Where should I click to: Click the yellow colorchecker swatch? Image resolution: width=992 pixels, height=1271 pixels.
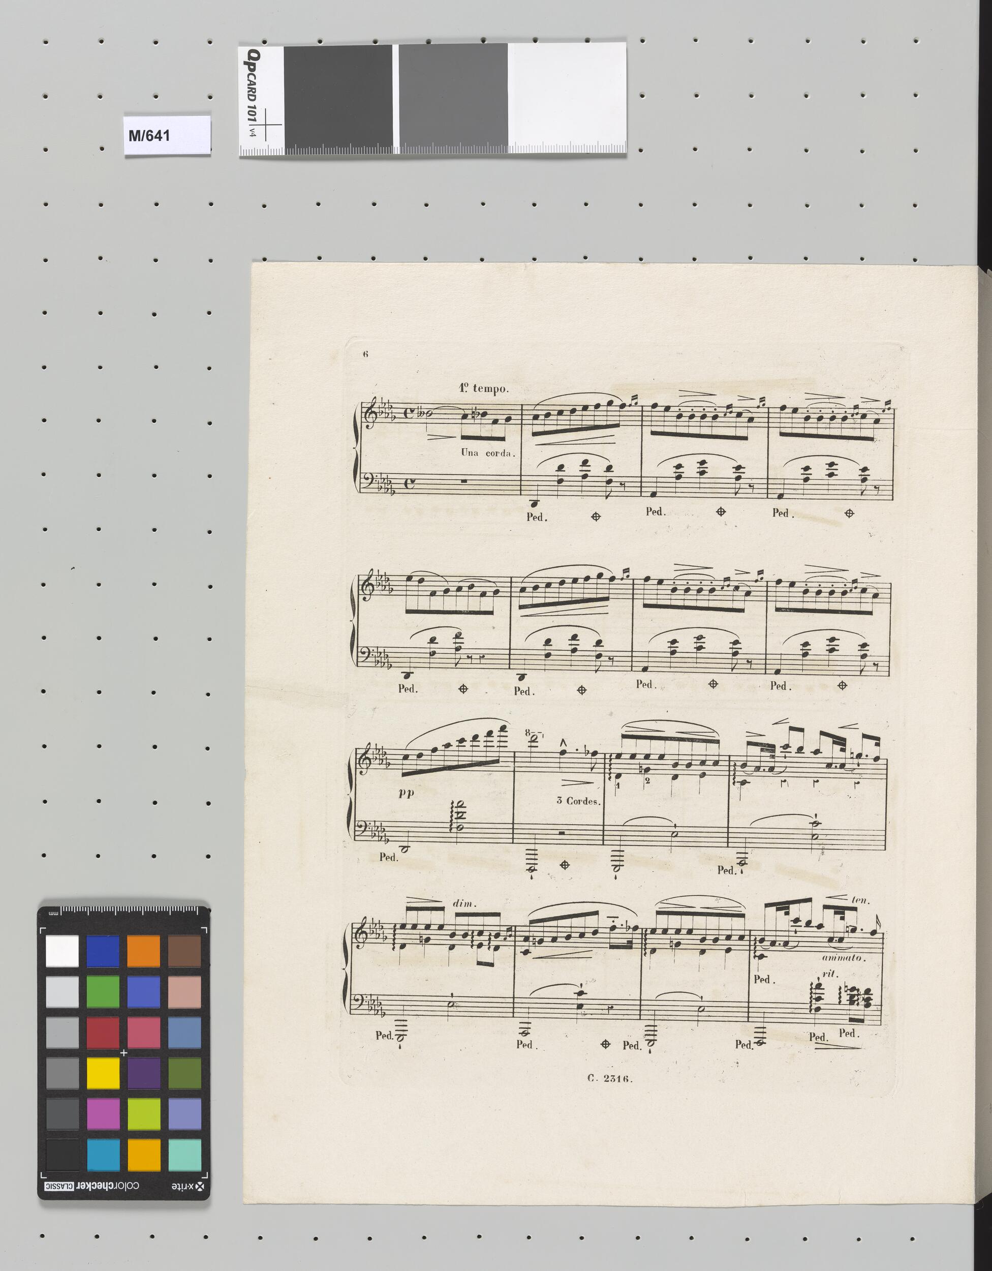click(x=104, y=1073)
